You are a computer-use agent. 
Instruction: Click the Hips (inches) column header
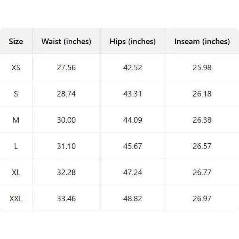click(x=133, y=41)
